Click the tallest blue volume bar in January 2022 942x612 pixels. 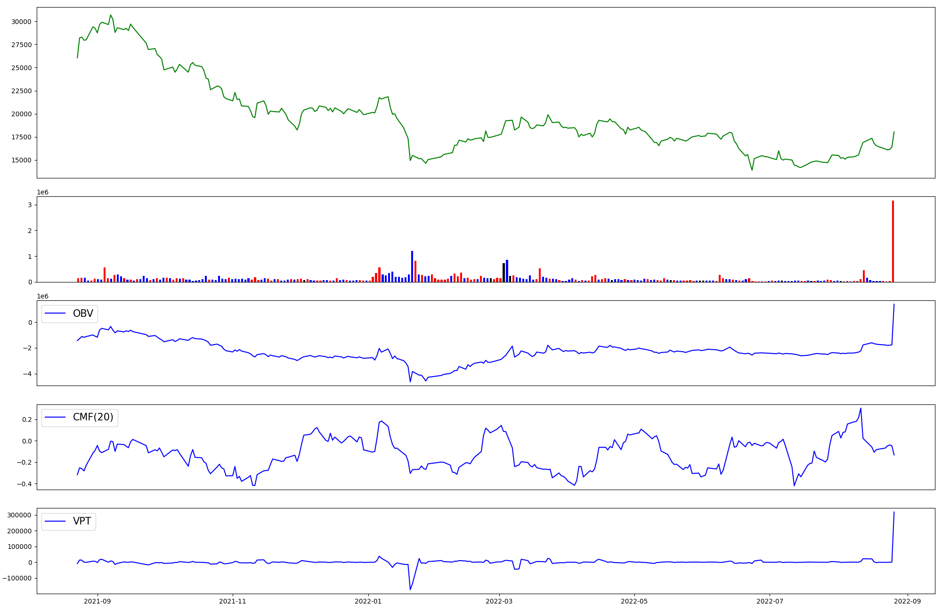(x=412, y=266)
